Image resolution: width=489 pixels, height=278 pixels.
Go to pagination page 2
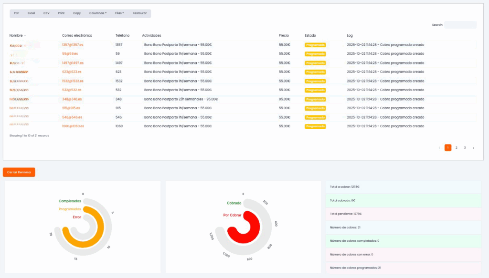point(457,148)
